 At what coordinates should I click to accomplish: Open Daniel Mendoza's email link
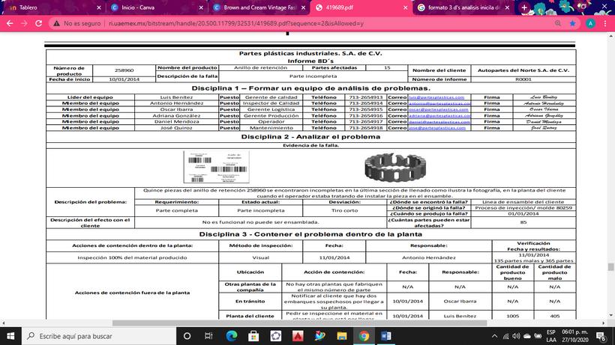click(x=439, y=122)
